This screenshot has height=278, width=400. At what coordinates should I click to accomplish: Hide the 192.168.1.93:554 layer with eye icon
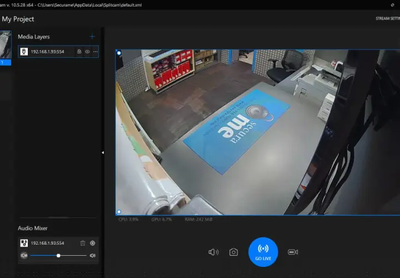[87, 52]
